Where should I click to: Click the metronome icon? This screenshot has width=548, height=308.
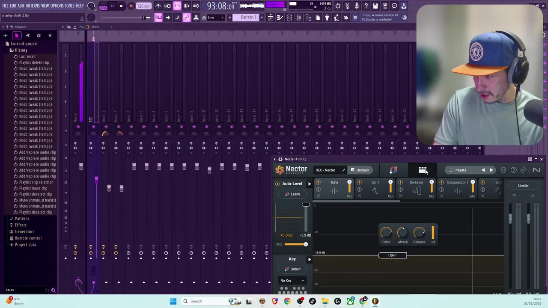(158, 6)
